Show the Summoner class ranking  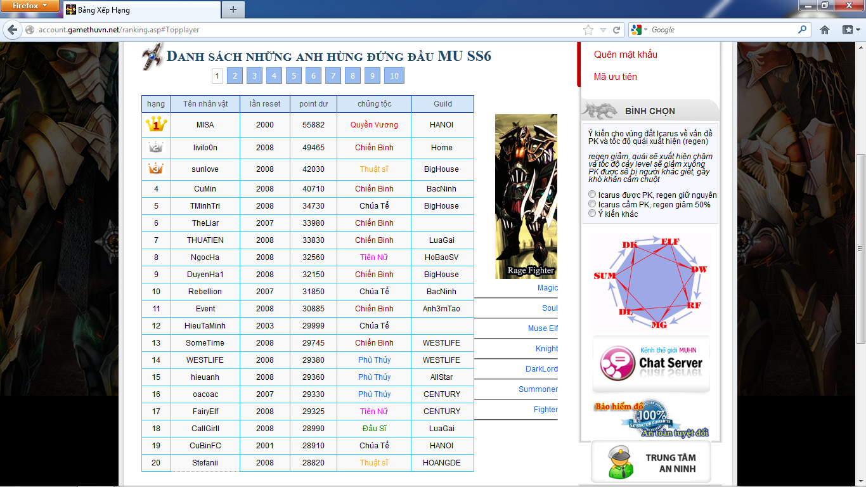pos(538,389)
